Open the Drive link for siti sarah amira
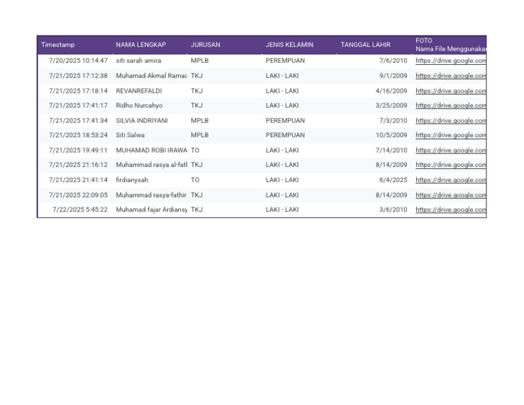Viewport: 524px width, 405px height. point(450,61)
